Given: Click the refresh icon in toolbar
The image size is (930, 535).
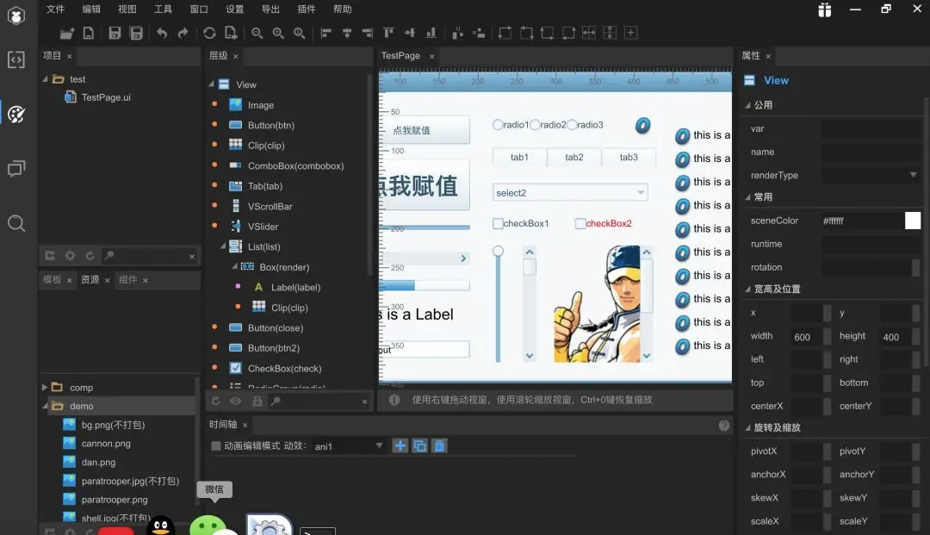Looking at the screenshot, I should (209, 34).
